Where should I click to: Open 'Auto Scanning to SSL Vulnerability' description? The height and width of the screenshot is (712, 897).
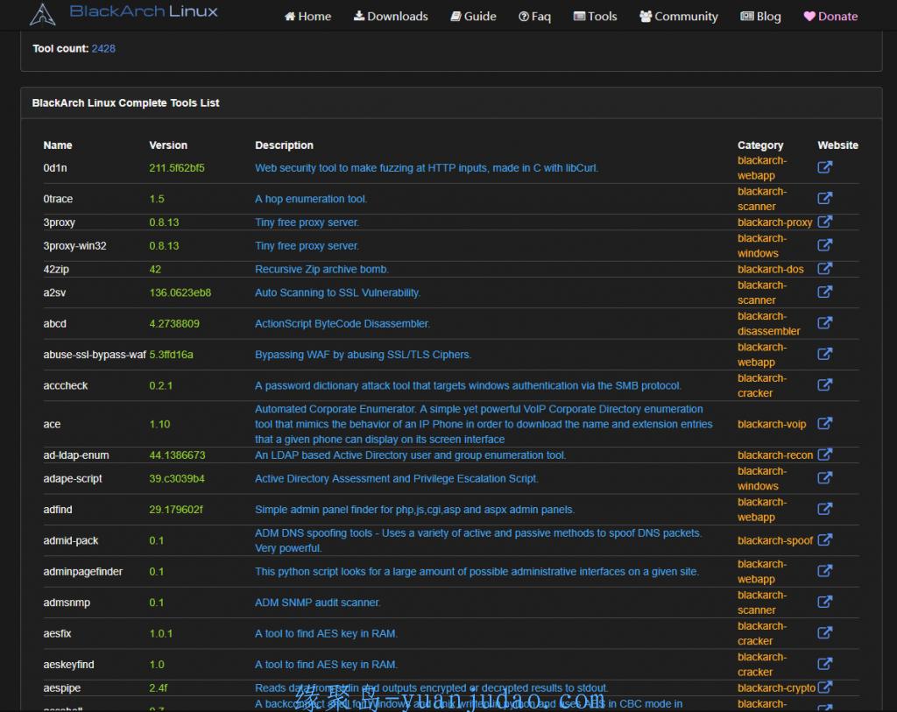[x=337, y=293]
